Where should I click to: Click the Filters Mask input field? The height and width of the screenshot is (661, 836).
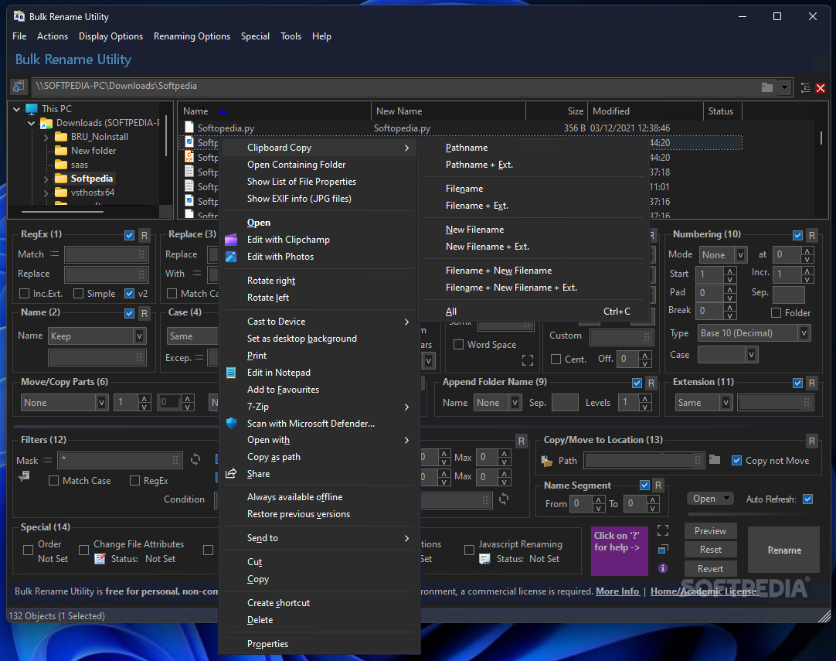point(120,459)
